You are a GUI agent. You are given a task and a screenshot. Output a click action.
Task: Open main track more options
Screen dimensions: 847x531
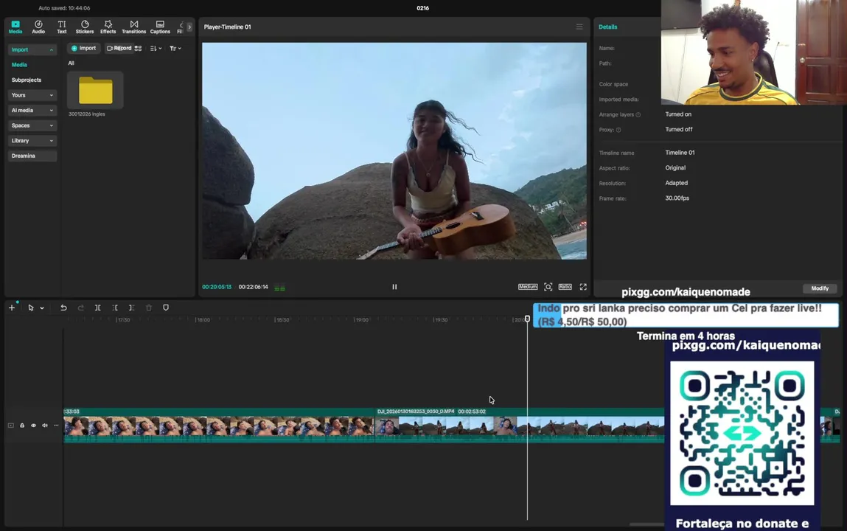point(56,426)
